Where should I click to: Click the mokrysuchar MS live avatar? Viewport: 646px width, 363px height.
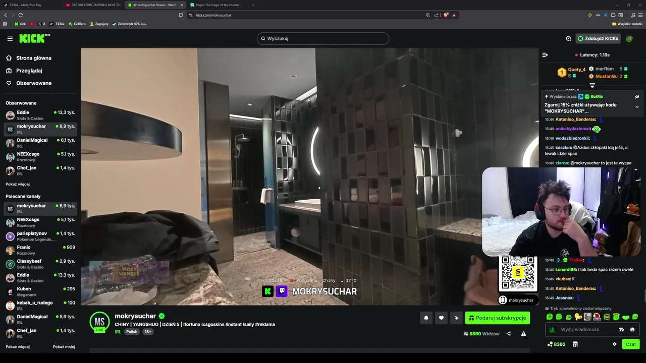pyautogui.click(x=99, y=323)
